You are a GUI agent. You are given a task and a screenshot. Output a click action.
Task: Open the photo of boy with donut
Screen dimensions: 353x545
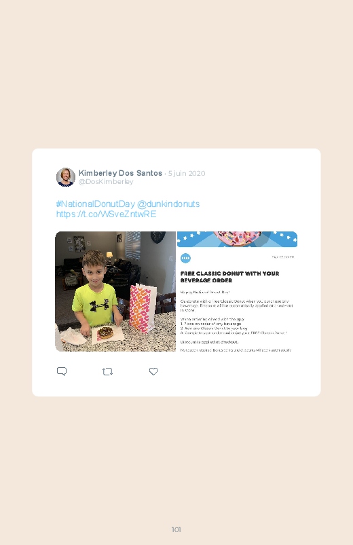(x=115, y=291)
